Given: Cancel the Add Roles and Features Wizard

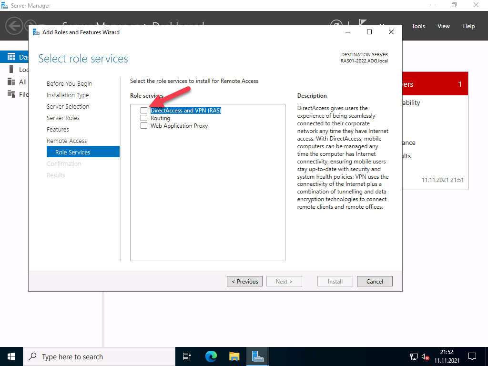Looking at the screenshot, I should point(375,281).
